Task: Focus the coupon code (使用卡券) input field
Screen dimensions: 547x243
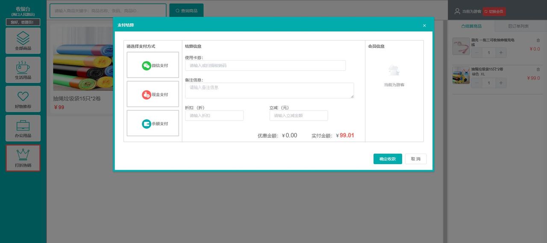Action: click(265, 65)
